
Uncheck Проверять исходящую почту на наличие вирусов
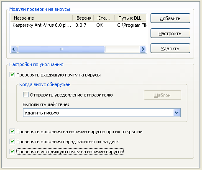click(12, 152)
